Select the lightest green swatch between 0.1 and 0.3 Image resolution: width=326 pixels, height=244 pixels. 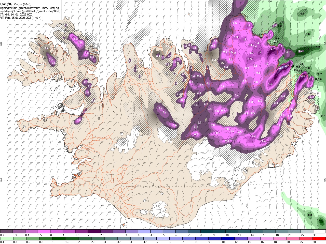point(7,238)
